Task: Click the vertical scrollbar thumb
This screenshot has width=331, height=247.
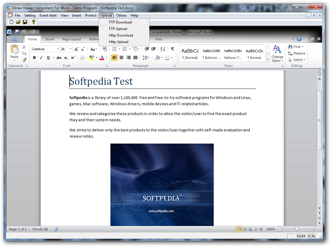Action: 319,120
